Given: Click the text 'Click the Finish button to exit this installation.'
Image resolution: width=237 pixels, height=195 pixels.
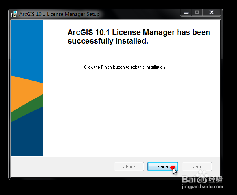Looking at the screenshot, I should coord(125,67).
